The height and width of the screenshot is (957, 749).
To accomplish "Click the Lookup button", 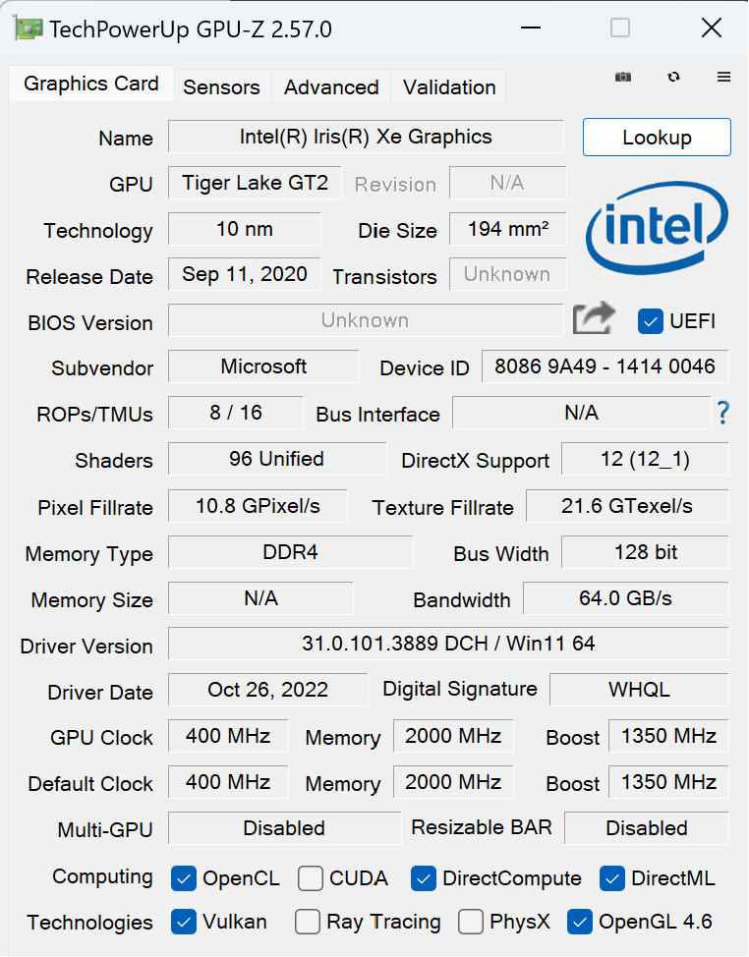I will pos(657,138).
